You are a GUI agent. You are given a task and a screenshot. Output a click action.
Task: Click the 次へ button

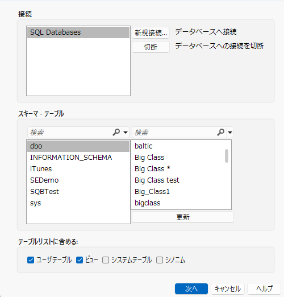pos(191,288)
